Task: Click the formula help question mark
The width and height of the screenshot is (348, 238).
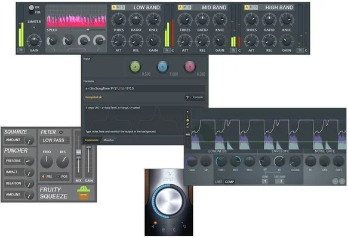Action: tap(187, 97)
